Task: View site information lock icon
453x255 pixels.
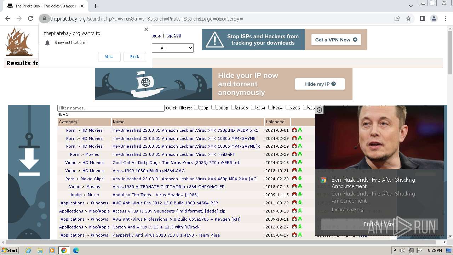Action: pos(44,18)
